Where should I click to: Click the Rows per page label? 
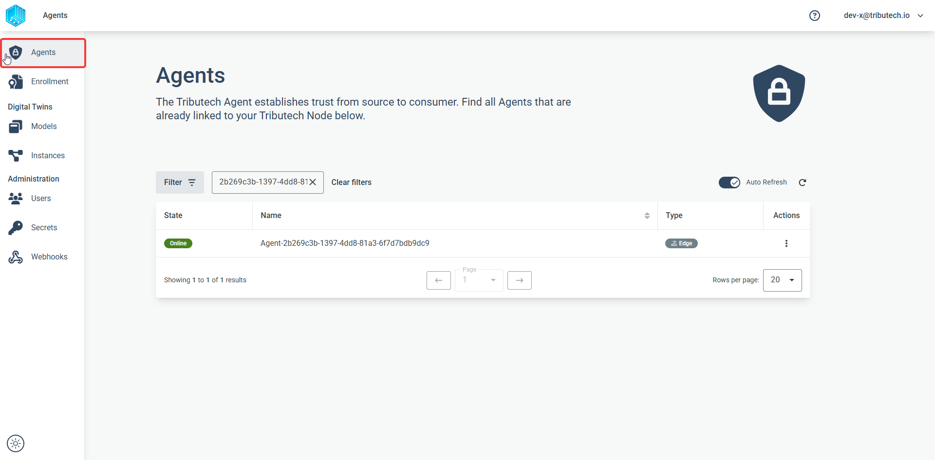(x=736, y=280)
